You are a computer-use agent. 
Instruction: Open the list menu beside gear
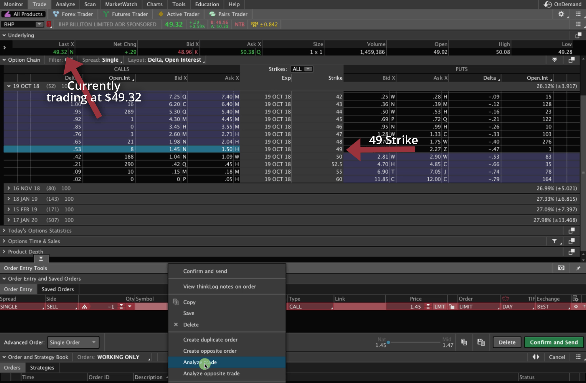(x=578, y=14)
